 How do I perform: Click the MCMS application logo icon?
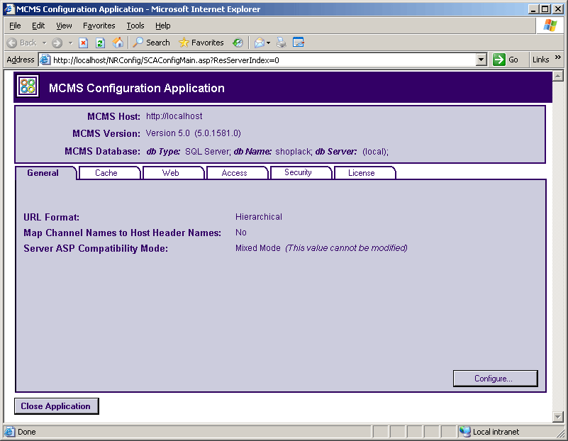coord(28,86)
